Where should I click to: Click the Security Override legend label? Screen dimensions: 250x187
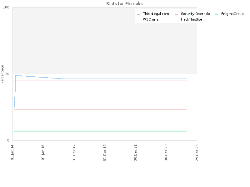(195, 14)
